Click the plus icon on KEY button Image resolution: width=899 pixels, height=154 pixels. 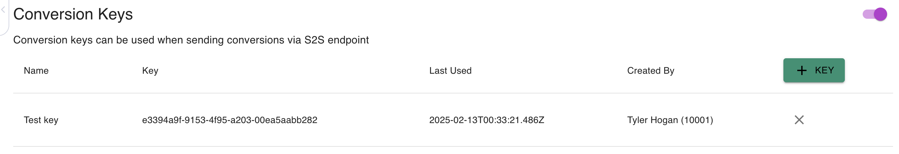coord(802,70)
